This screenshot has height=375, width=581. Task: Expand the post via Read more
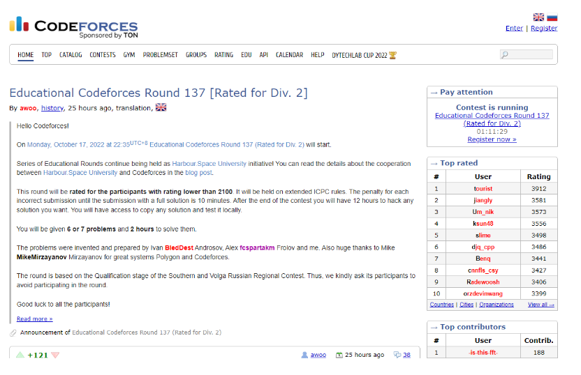pyautogui.click(x=34, y=319)
